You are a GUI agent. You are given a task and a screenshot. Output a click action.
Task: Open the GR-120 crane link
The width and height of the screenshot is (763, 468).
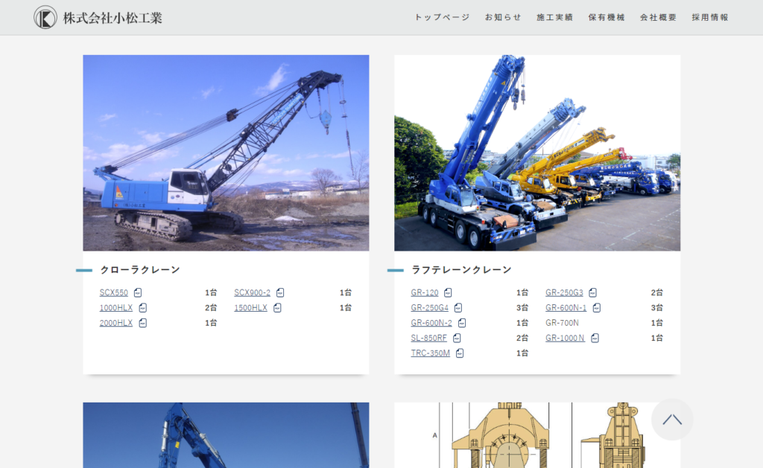coord(424,292)
